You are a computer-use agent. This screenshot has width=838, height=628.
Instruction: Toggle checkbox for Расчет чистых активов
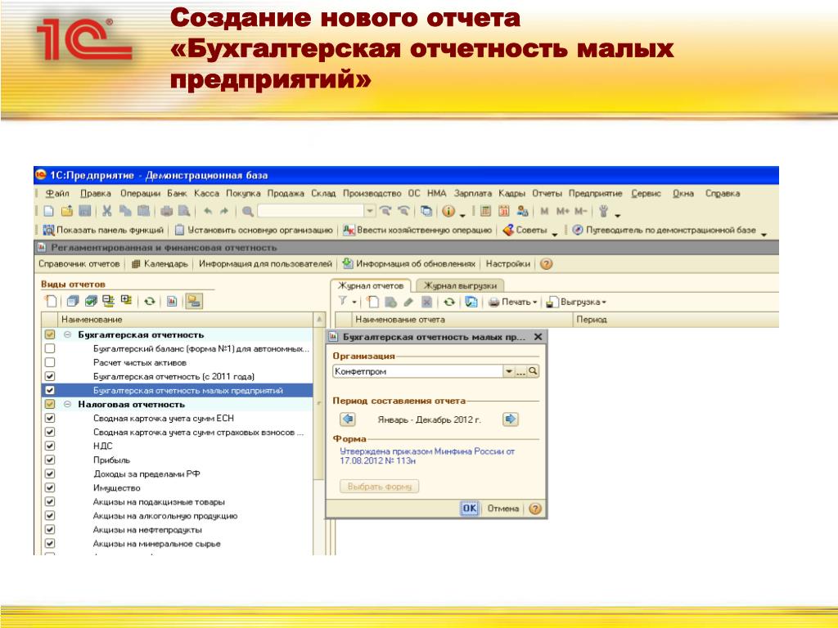click(x=50, y=362)
